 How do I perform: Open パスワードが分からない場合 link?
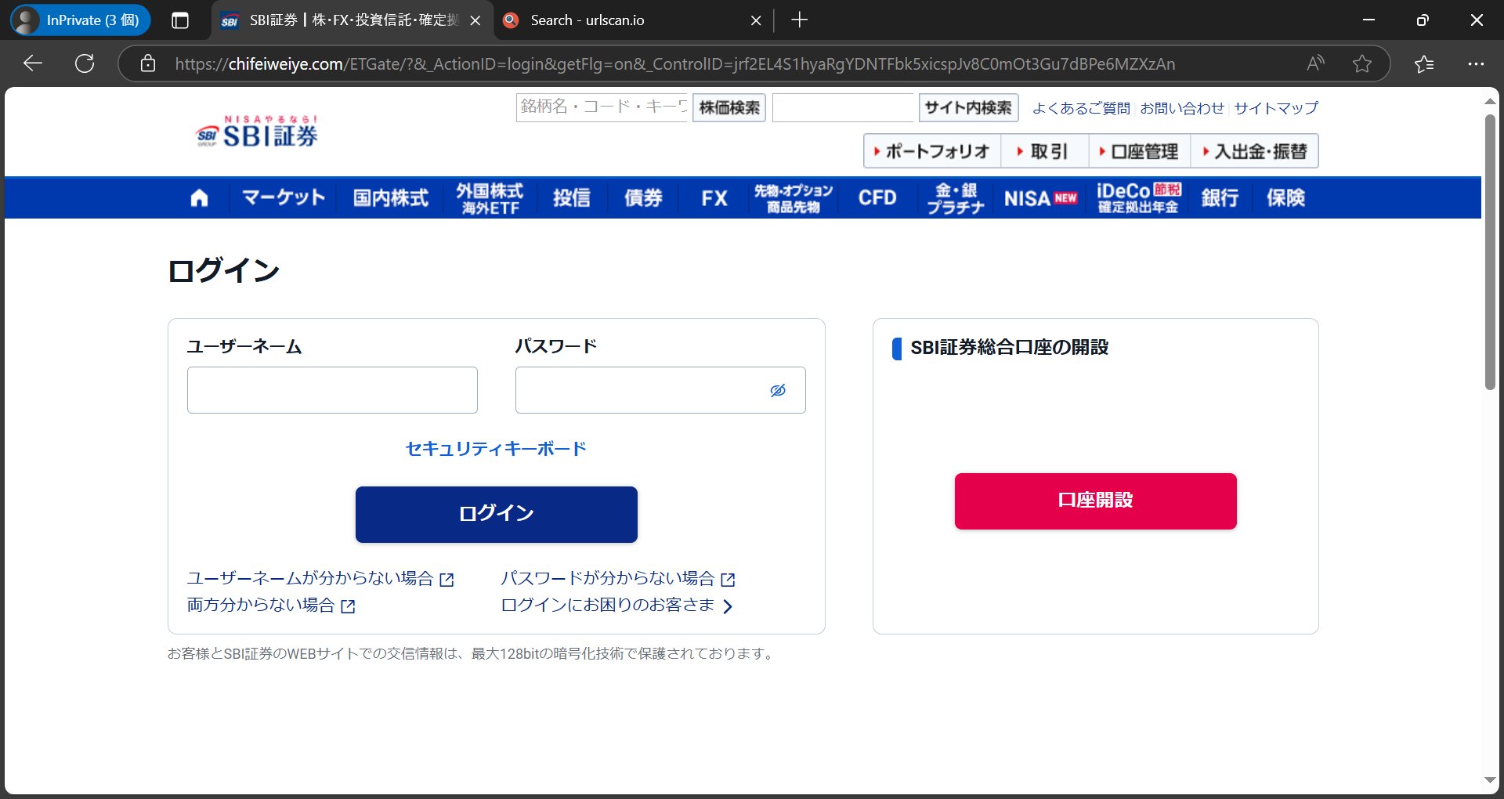pos(618,579)
